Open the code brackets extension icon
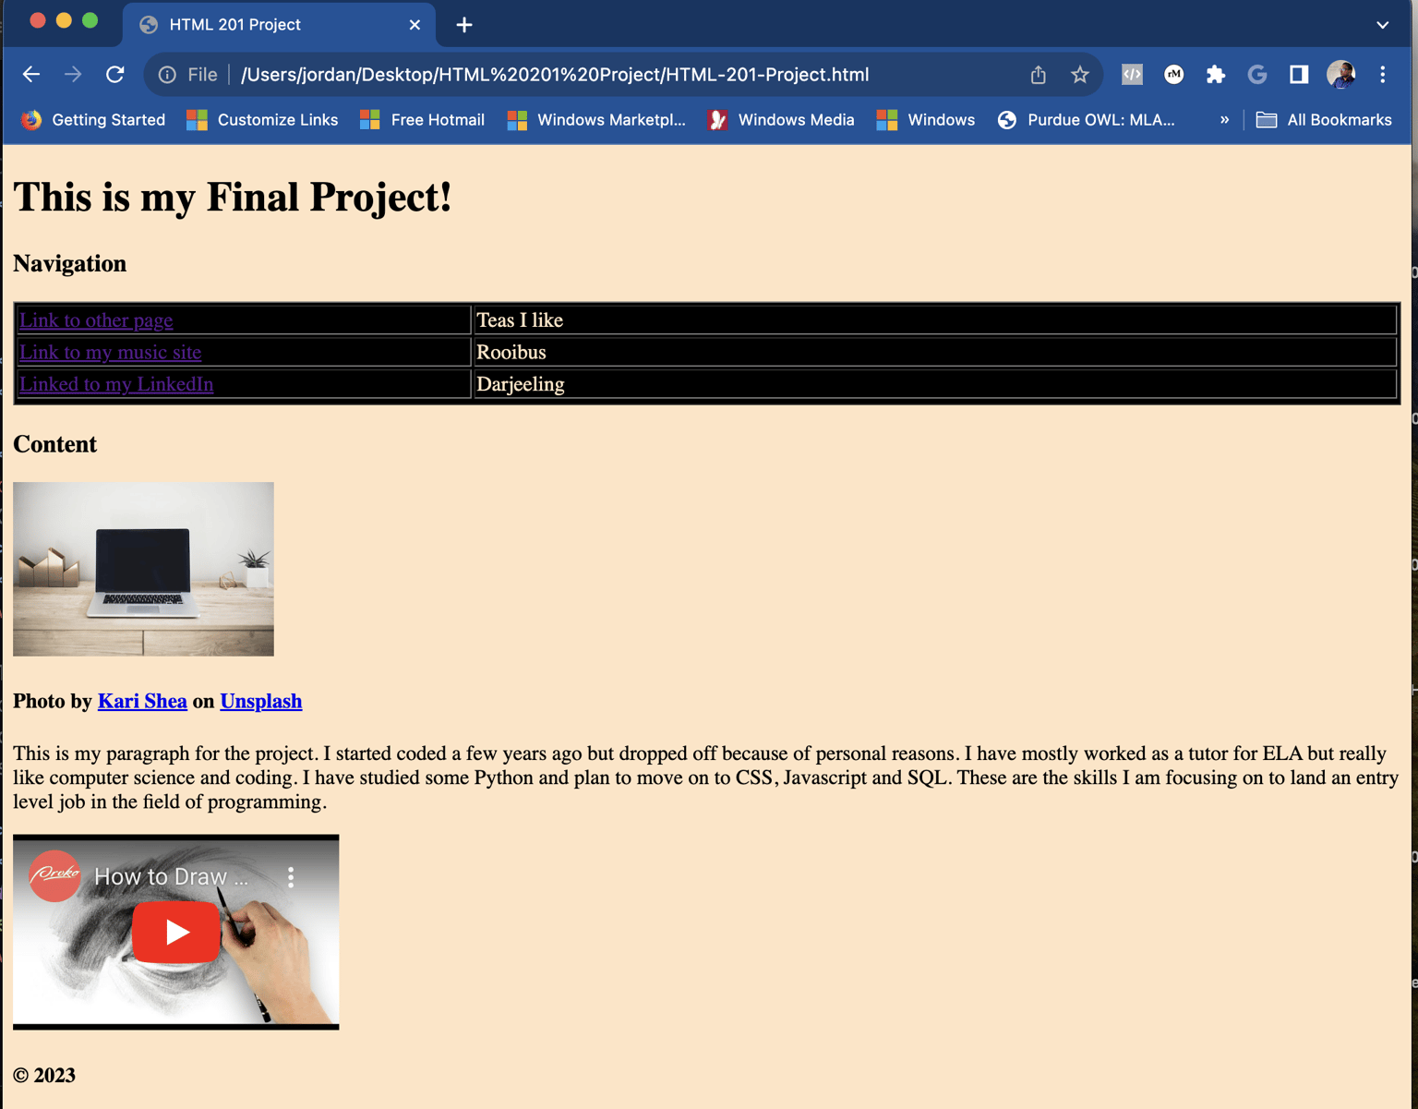This screenshot has height=1109, width=1418. [1132, 75]
